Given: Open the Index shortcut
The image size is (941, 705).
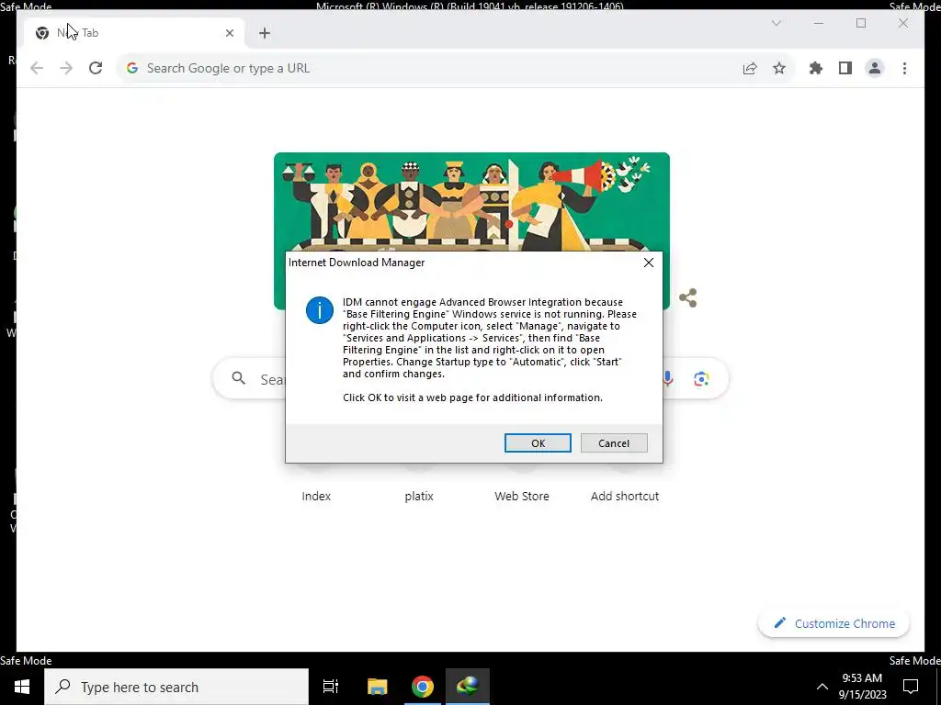Looking at the screenshot, I should tap(316, 496).
